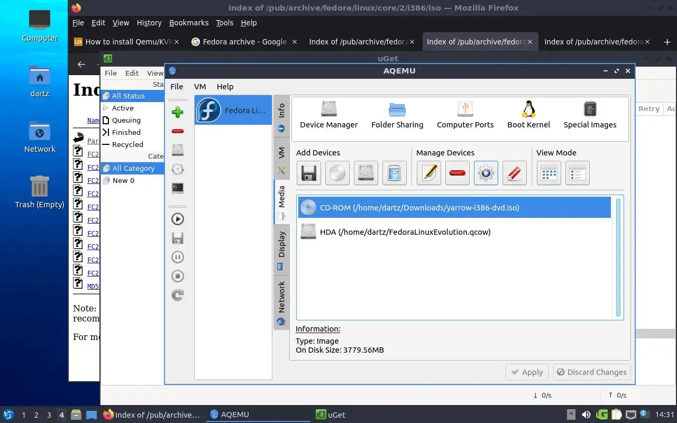Switch to the VM tab in AQEMU

281,160
